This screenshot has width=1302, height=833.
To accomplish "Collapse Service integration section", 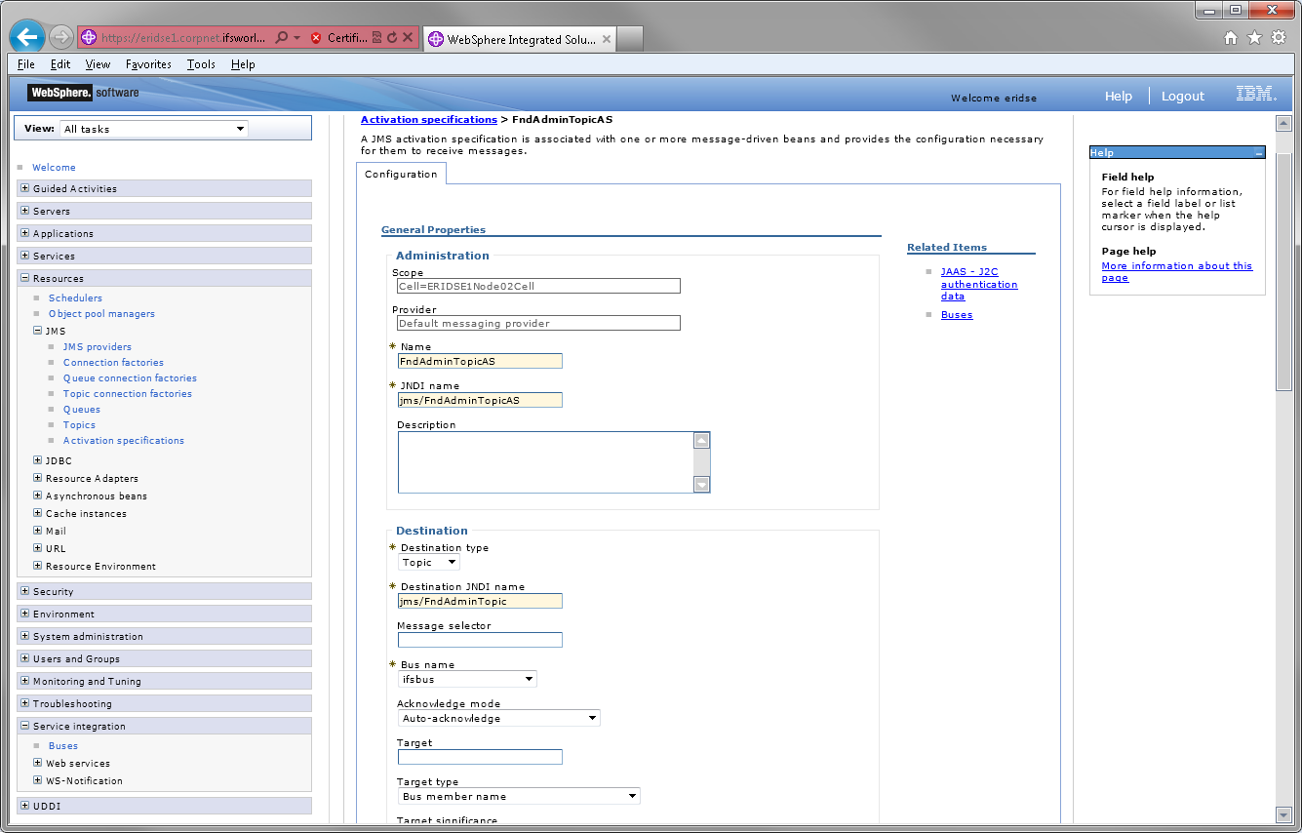I will (24, 726).
